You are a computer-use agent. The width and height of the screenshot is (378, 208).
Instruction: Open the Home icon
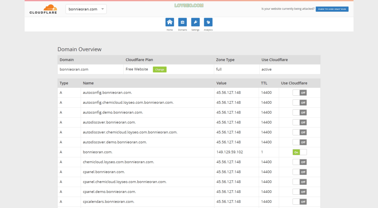coord(170,22)
